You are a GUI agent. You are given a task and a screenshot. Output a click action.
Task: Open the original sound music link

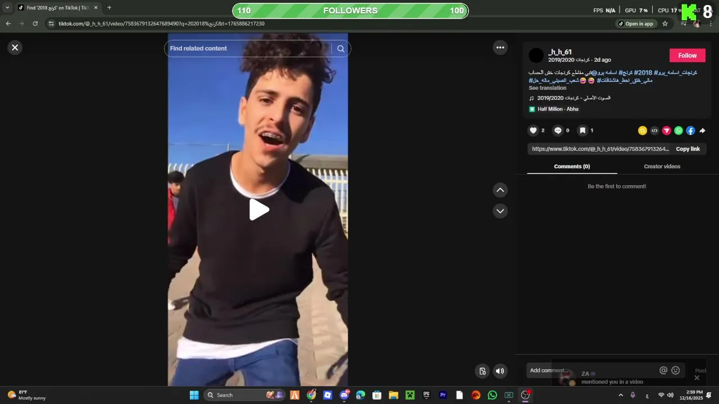click(574, 98)
